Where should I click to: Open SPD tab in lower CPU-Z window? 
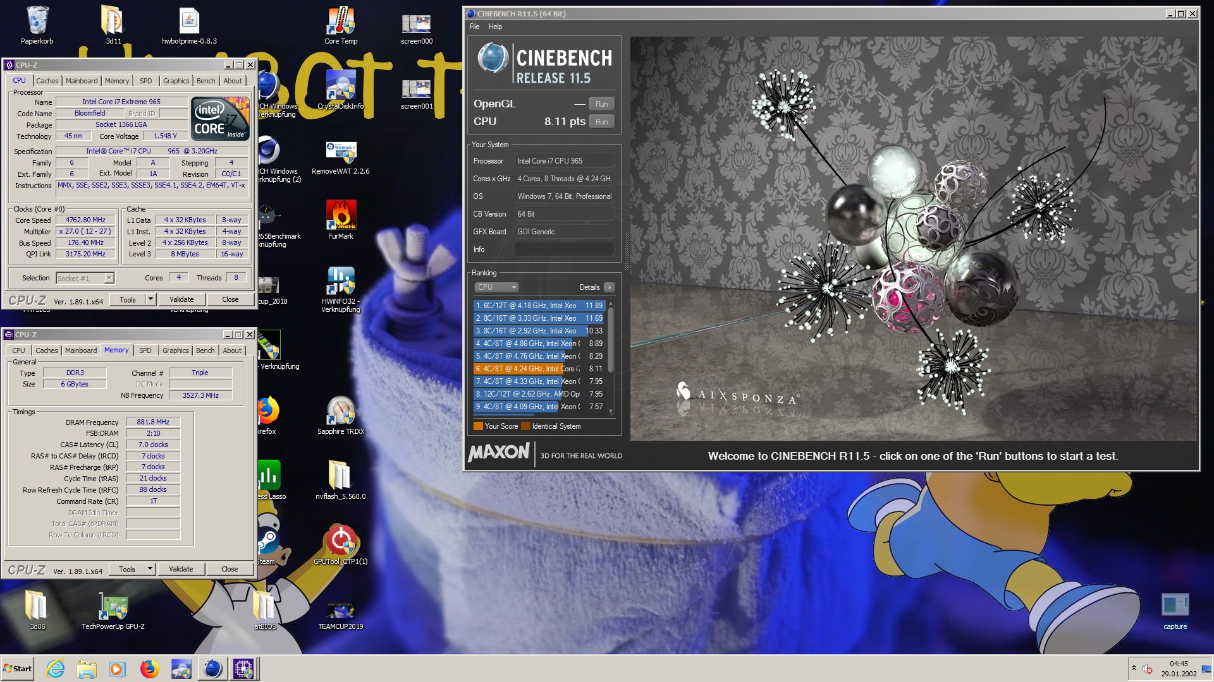[x=145, y=350]
